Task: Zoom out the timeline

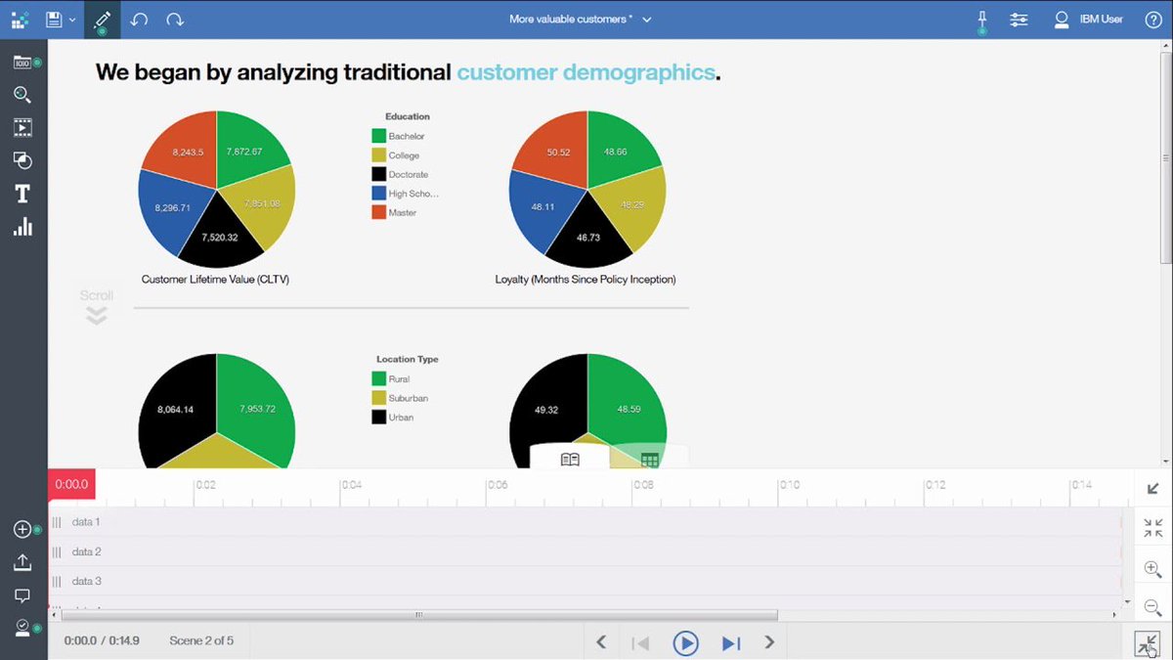Action: click(x=1153, y=608)
